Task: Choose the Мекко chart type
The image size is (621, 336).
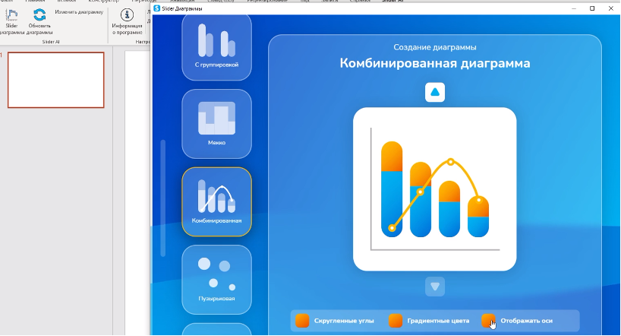Action: 216,124
